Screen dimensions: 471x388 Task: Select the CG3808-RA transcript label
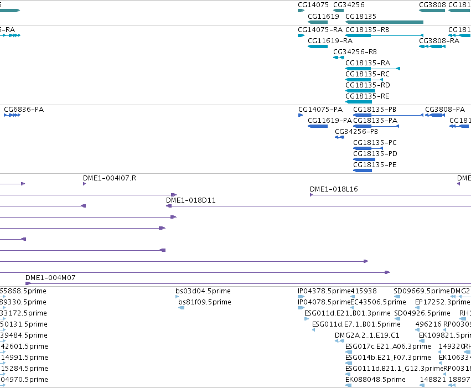coord(439,41)
